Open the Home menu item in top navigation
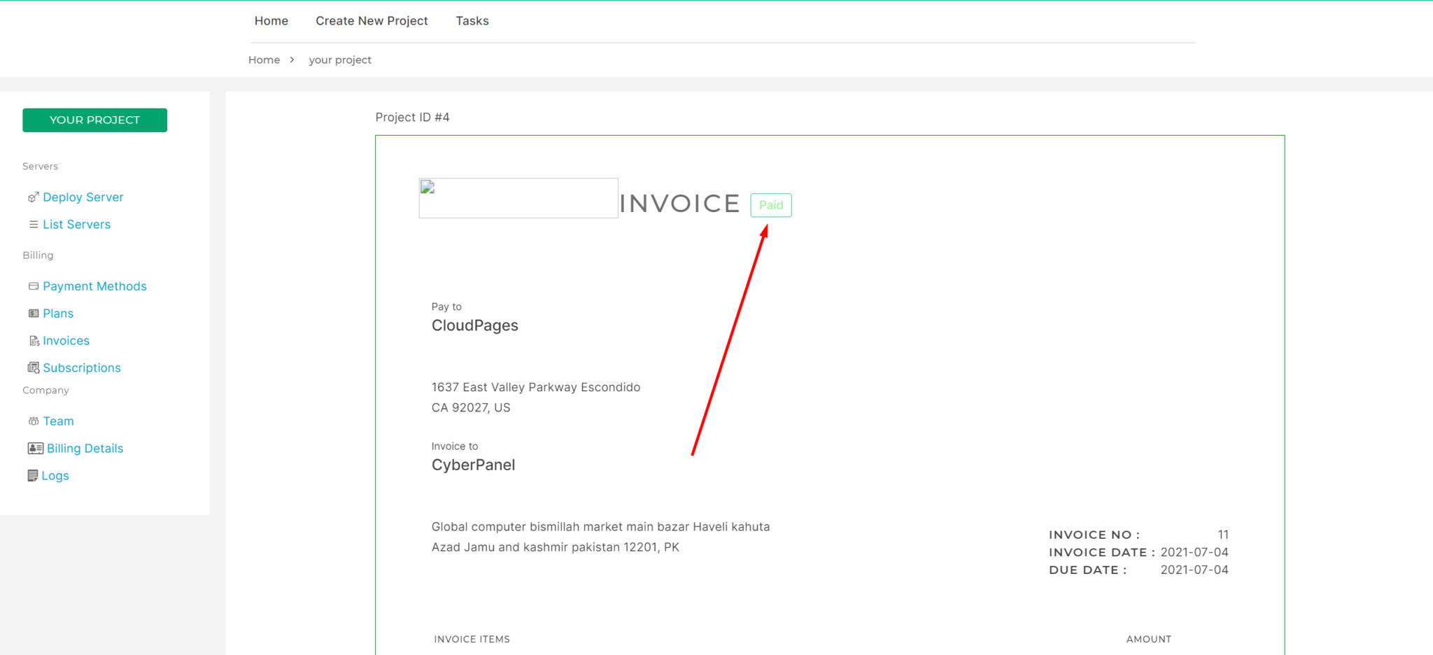This screenshot has height=655, width=1433. (x=271, y=20)
